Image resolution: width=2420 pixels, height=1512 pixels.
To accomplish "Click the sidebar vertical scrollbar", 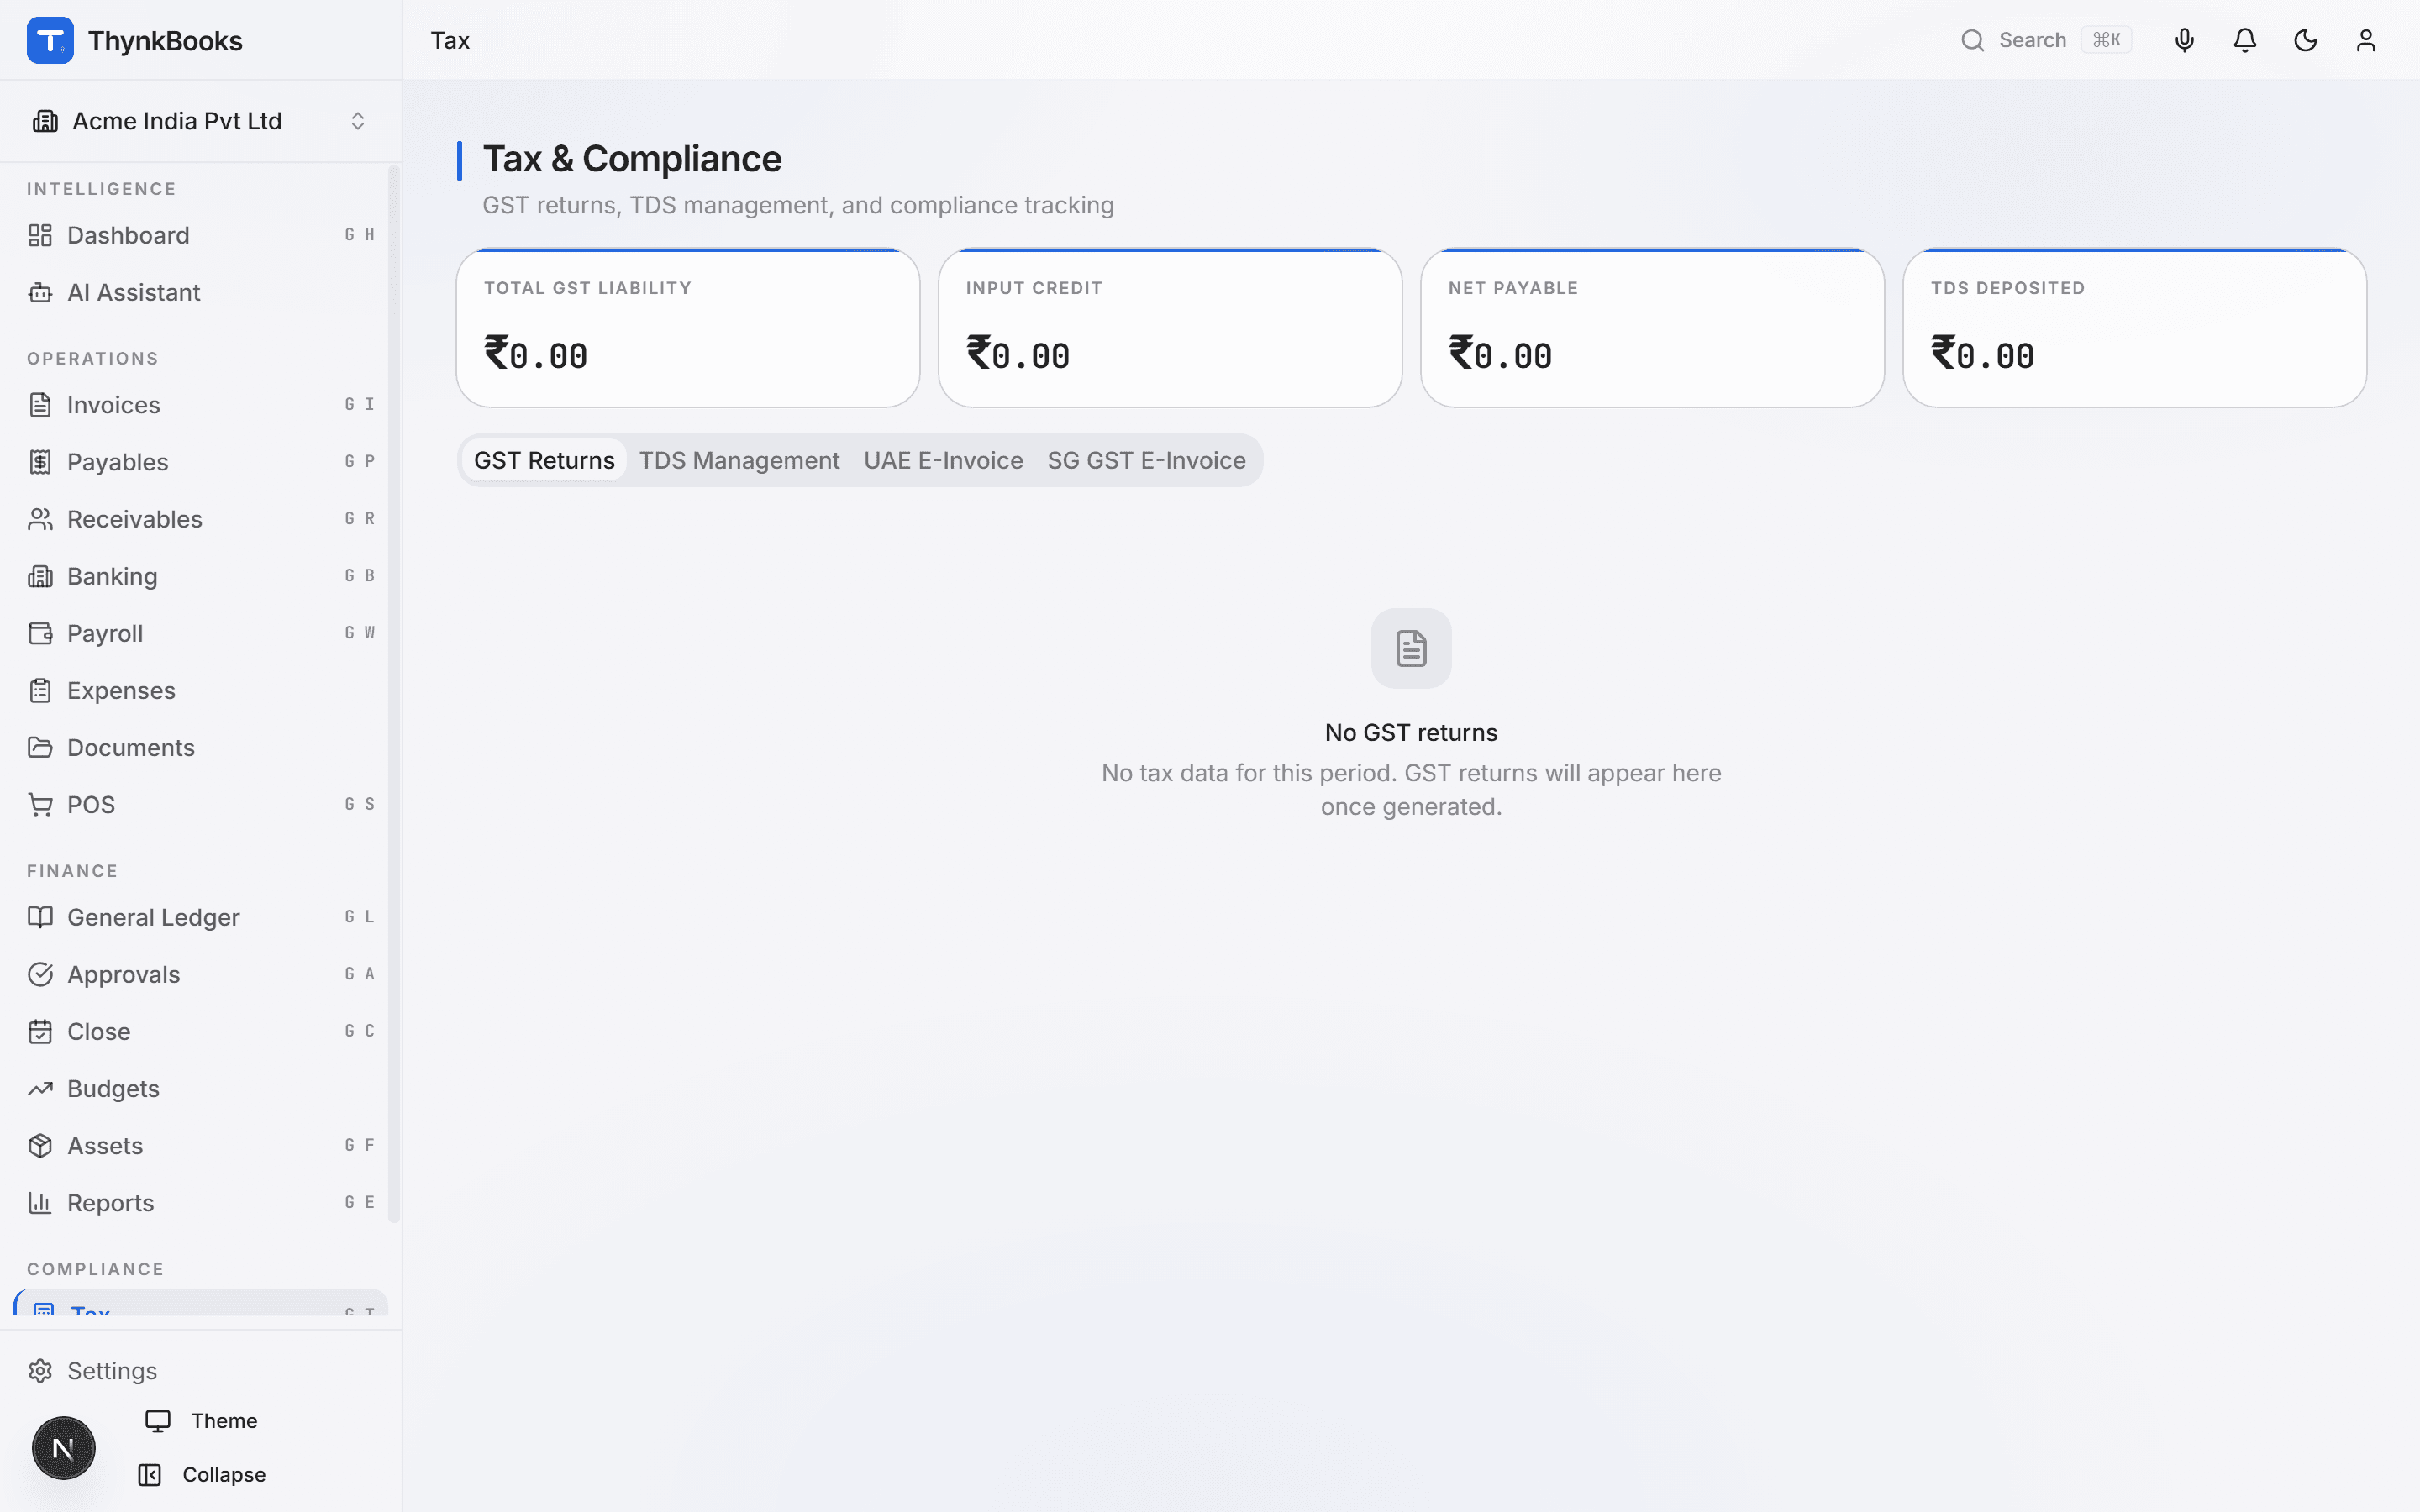I will coord(393,695).
